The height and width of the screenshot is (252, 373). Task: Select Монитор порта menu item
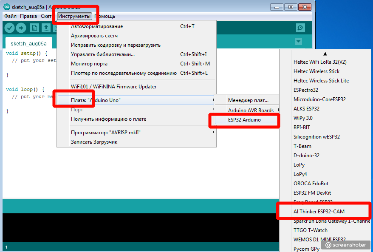click(89, 64)
